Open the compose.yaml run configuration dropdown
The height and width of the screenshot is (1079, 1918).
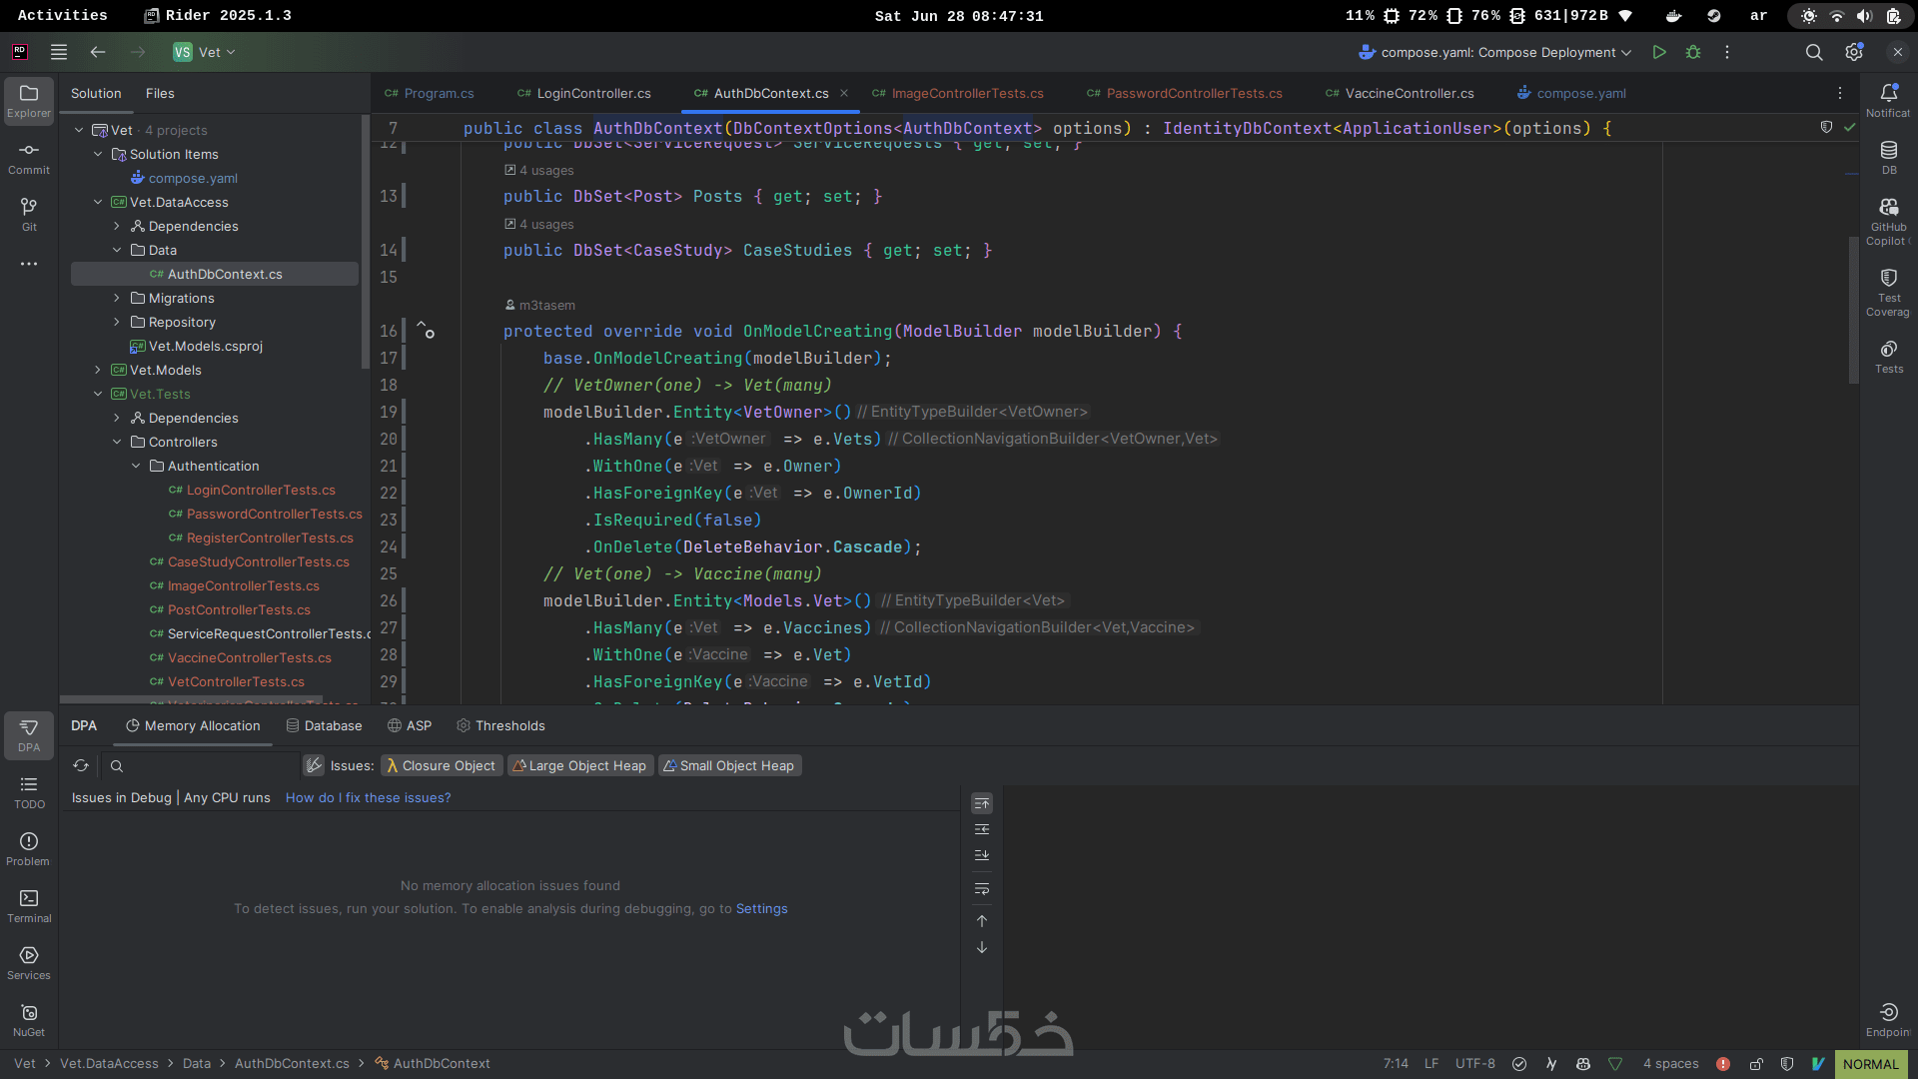tap(1495, 53)
